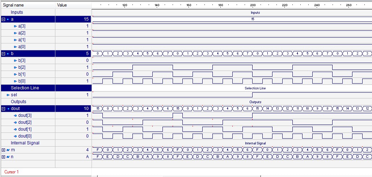Click time ruler at 160 mark
The height and width of the screenshot is (177, 372).
pyautogui.click(x=189, y=5)
